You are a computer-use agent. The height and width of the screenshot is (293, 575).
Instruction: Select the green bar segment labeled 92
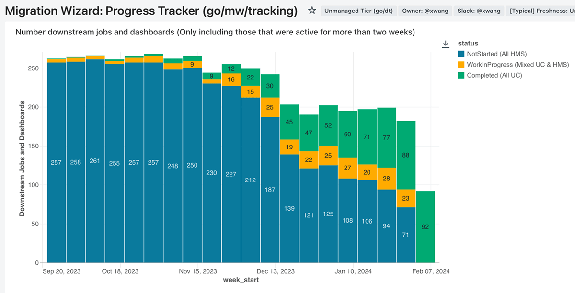pyautogui.click(x=425, y=226)
